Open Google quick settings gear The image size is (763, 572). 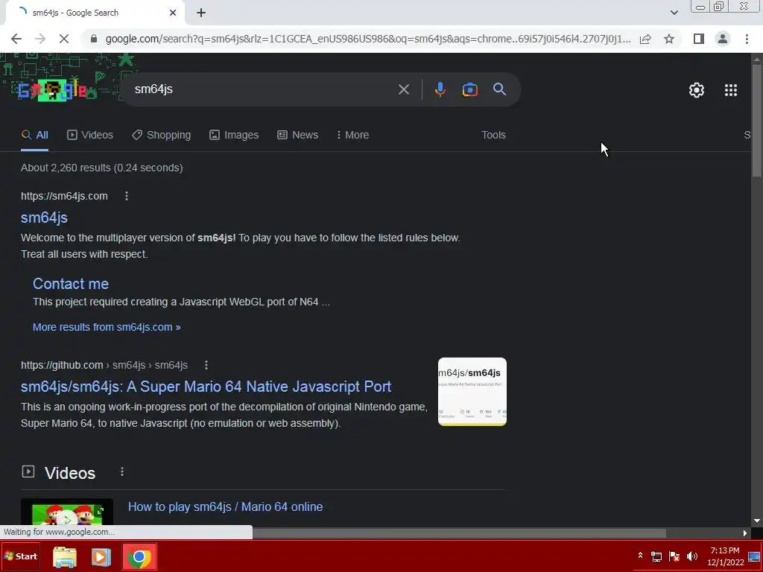[x=697, y=90]
